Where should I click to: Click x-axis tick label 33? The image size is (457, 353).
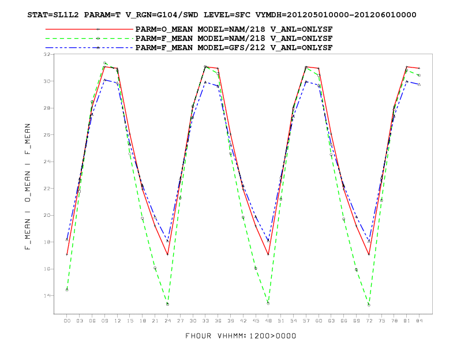pyautogui.click(x=205, y=321)
